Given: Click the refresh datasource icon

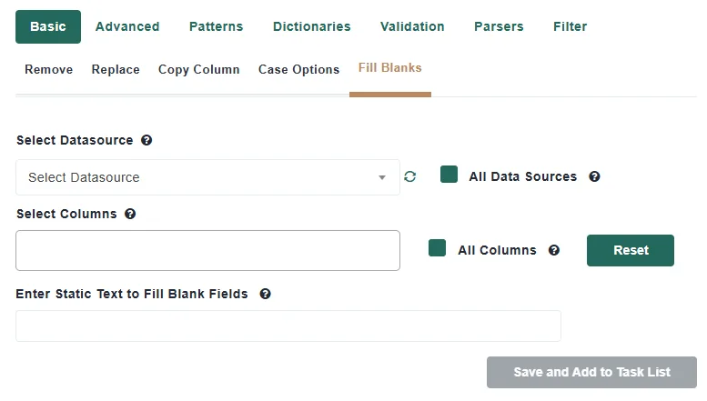Looking at the screenshot, I should tap(409, 176).
